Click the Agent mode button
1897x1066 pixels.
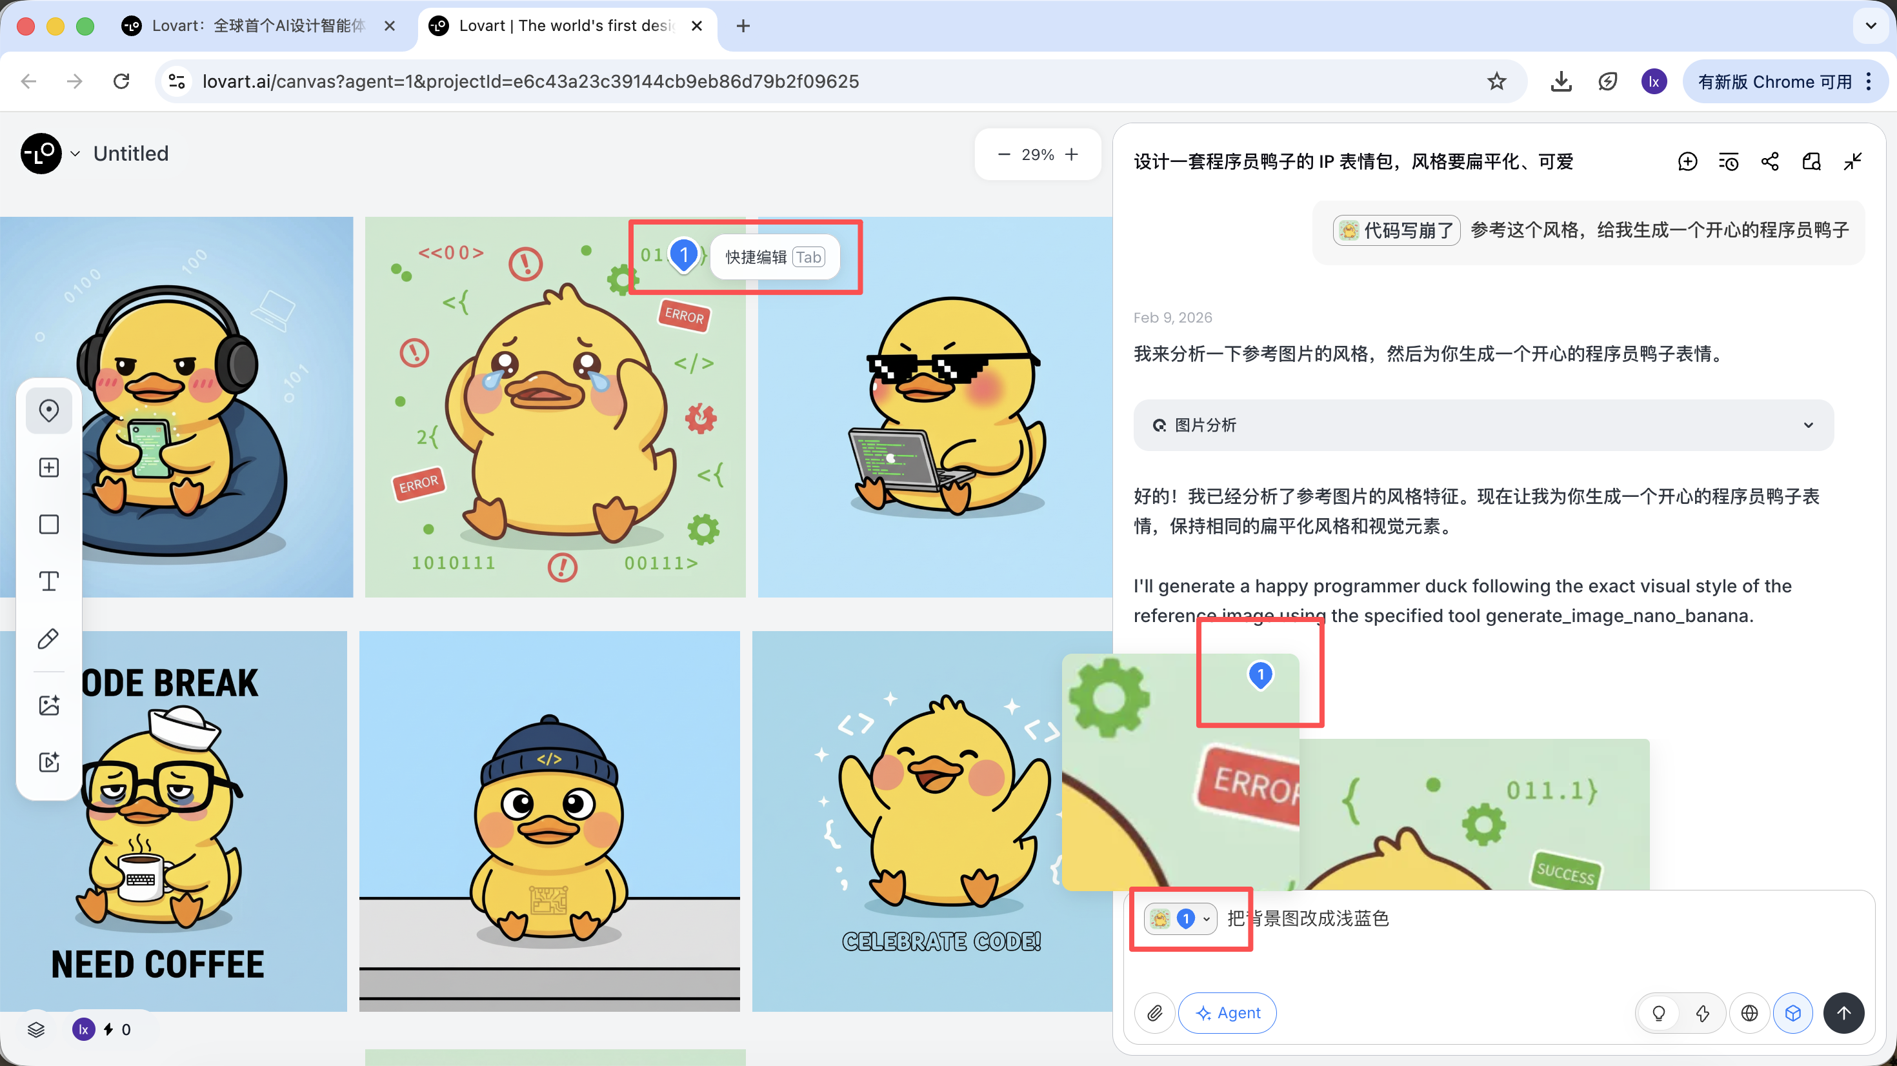coord(1227,1013)
